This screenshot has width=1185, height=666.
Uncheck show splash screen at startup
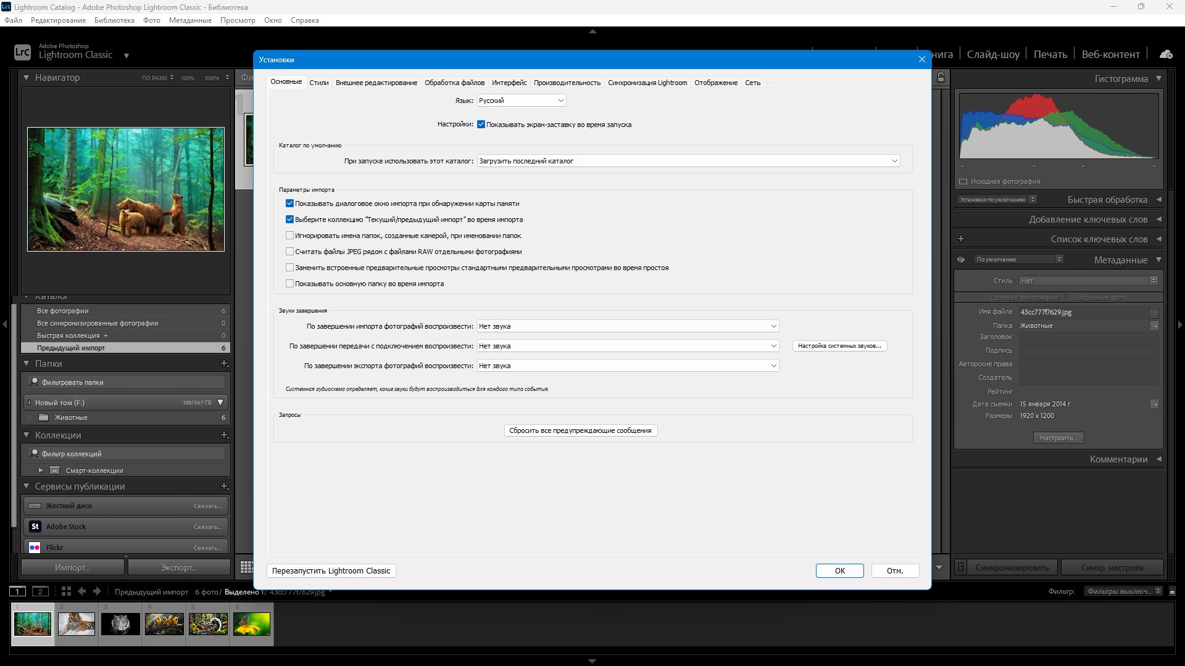(481, 125)
